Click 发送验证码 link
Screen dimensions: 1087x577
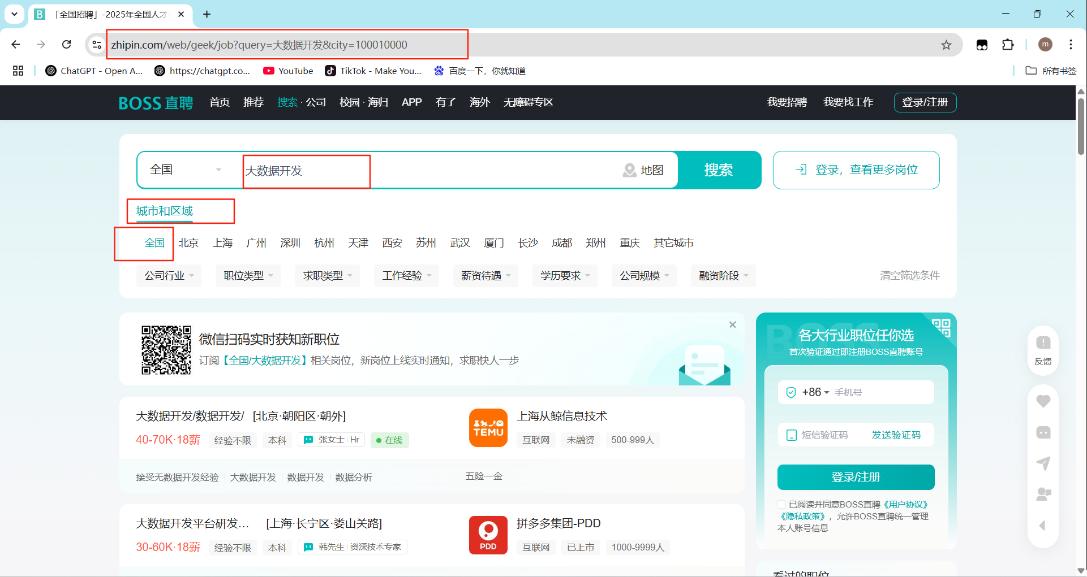(x=896, y=435)
